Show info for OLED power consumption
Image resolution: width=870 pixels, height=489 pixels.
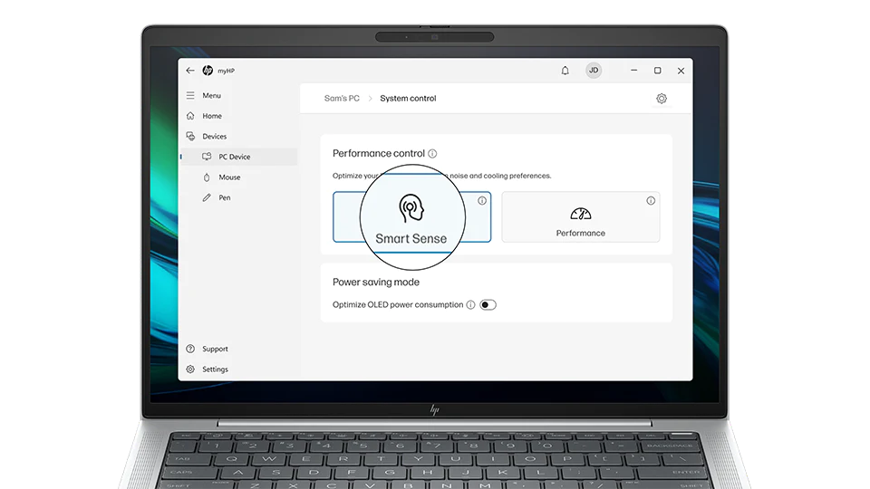(x=470, y=305)
